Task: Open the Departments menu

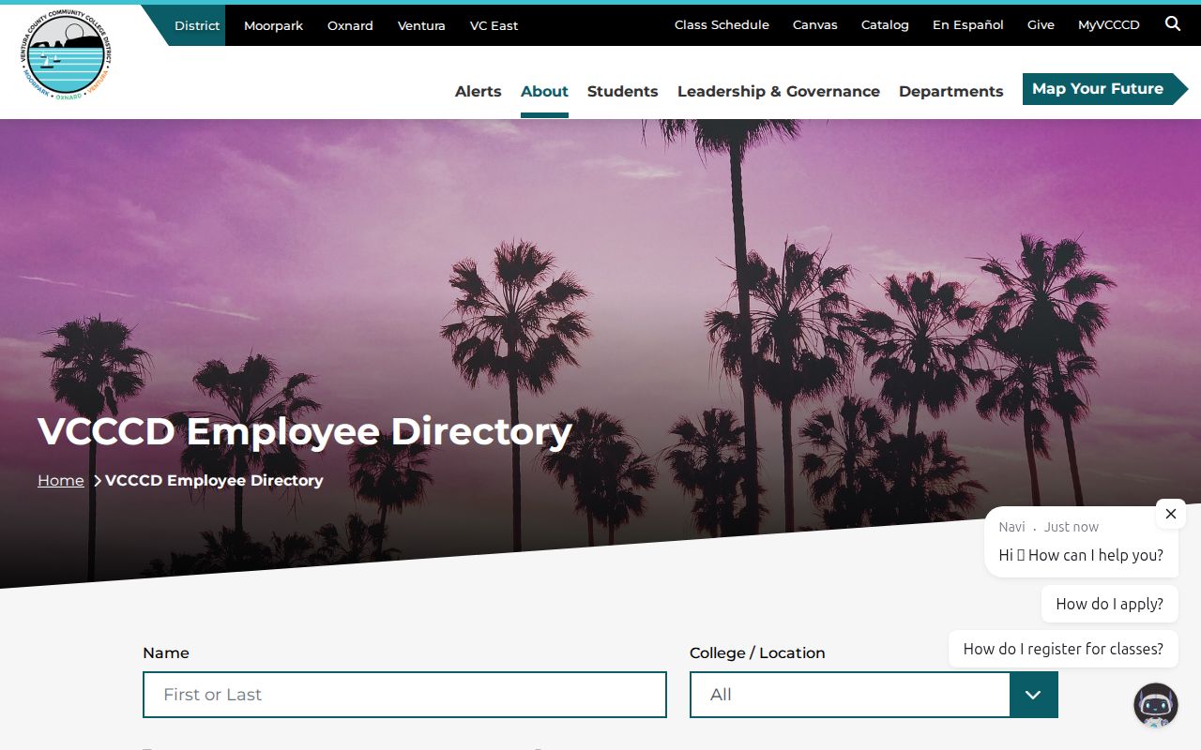Action: [951, 91]
